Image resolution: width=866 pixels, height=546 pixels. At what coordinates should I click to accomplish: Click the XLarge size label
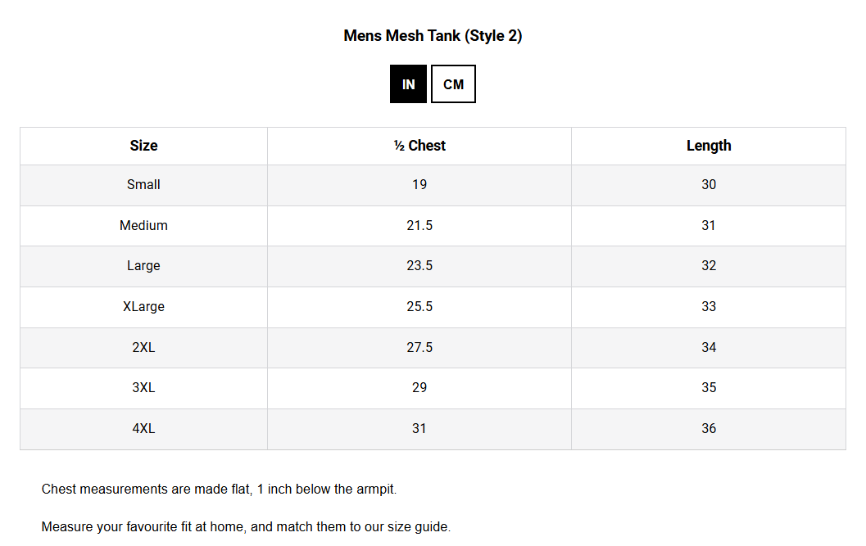point(143,307)
